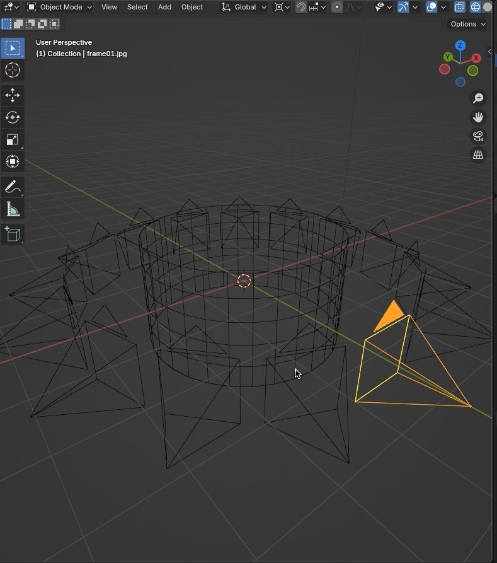The image size is (497, 563).
Task: Open the Object Mode dropdown
Action: [x=60, y=7]
